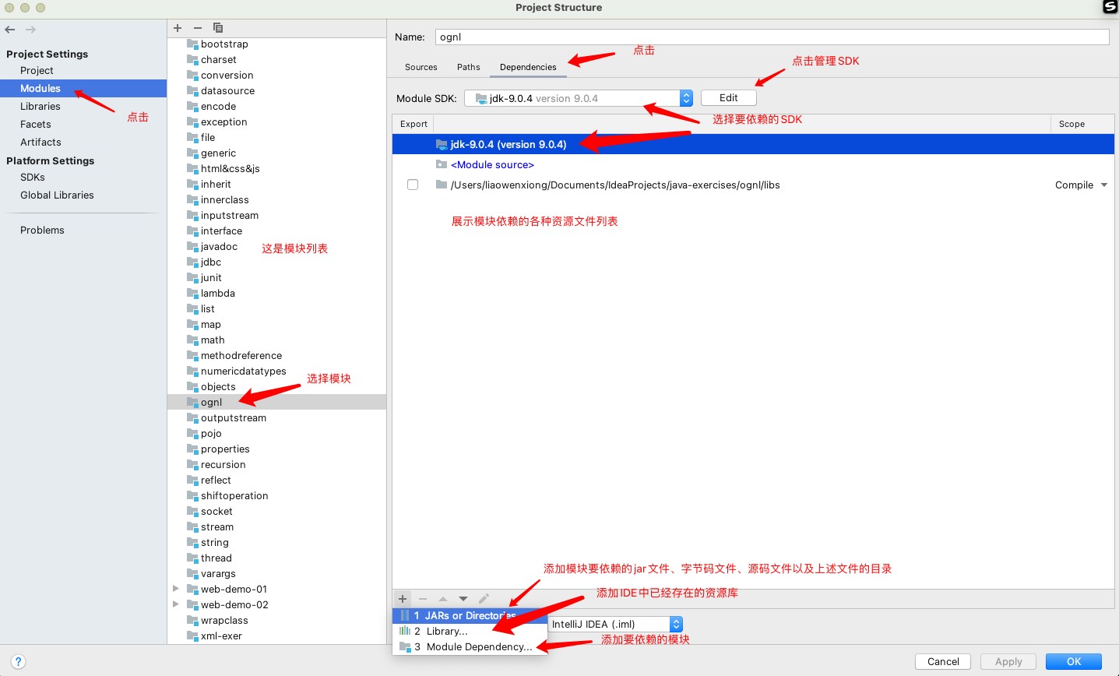
Task: Open Global Libraries settings
Action: 57,195
